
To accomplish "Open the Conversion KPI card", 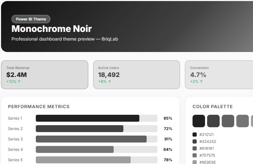I will coord(219,75).
